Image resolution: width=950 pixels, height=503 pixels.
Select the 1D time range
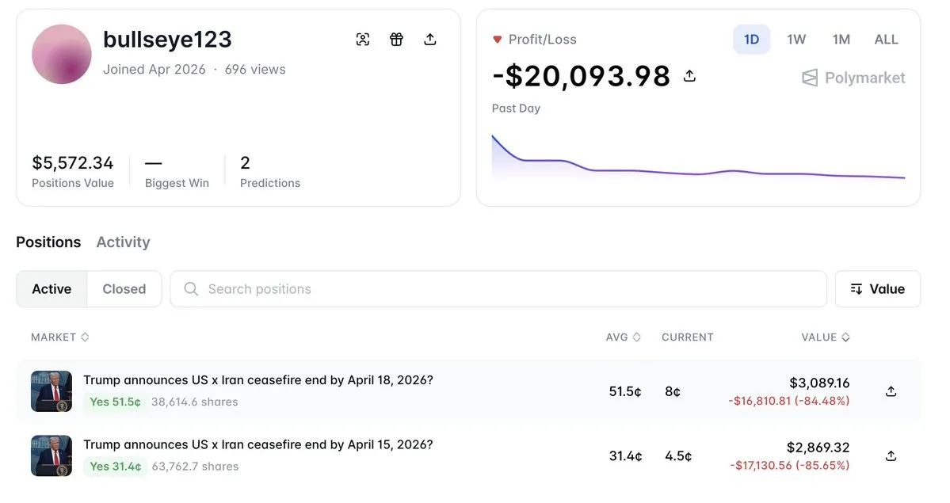coord(751,40)
